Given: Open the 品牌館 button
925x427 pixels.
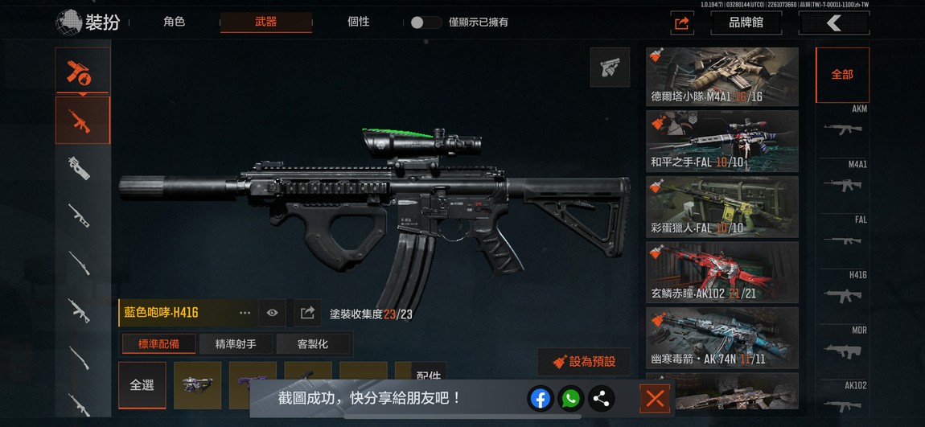Looking at the screenshot, I should pyautogui.click(x=746, y=23).
